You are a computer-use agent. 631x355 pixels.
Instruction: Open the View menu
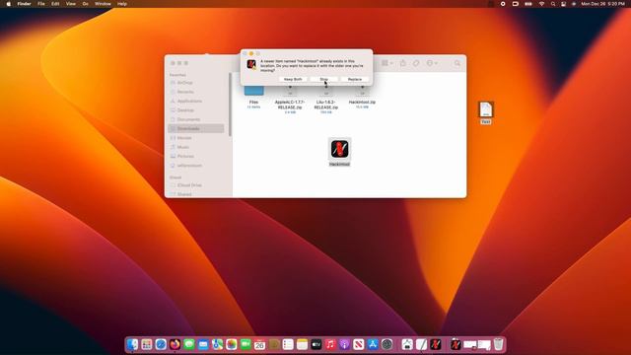[70, 4]
